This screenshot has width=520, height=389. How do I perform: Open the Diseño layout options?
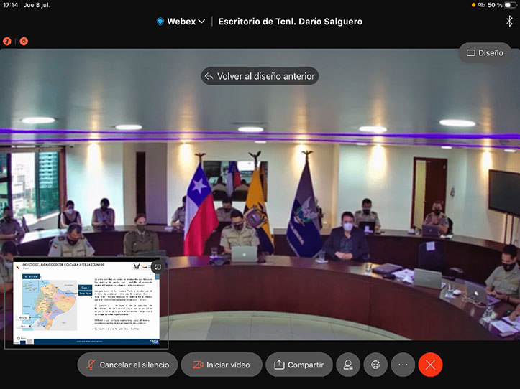pyautogui.click(x=485, y=52)
